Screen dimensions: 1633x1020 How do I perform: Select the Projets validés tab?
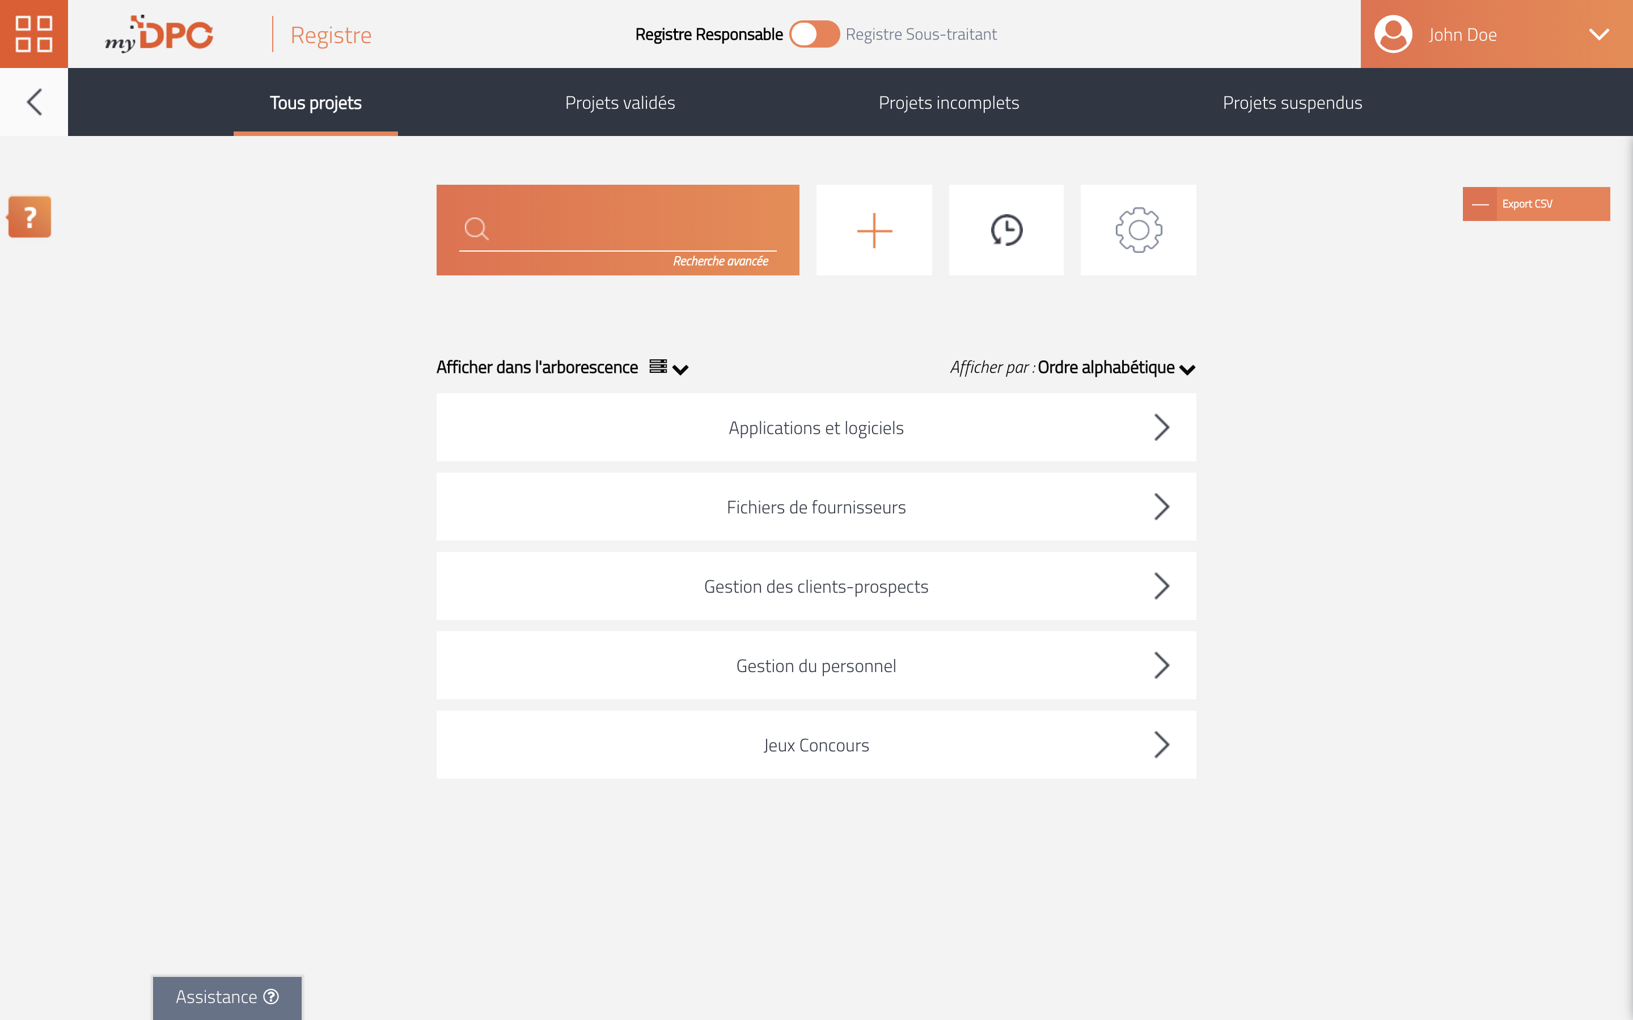620,102
